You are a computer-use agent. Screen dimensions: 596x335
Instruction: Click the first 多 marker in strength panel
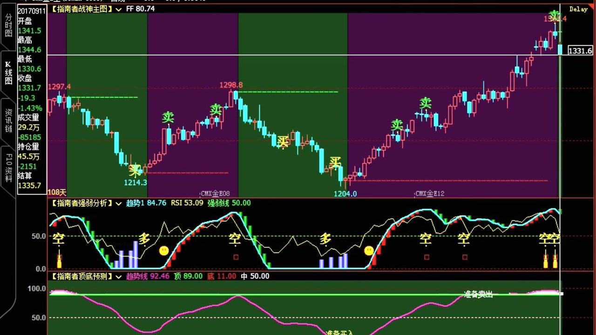(x=144, y=239)
